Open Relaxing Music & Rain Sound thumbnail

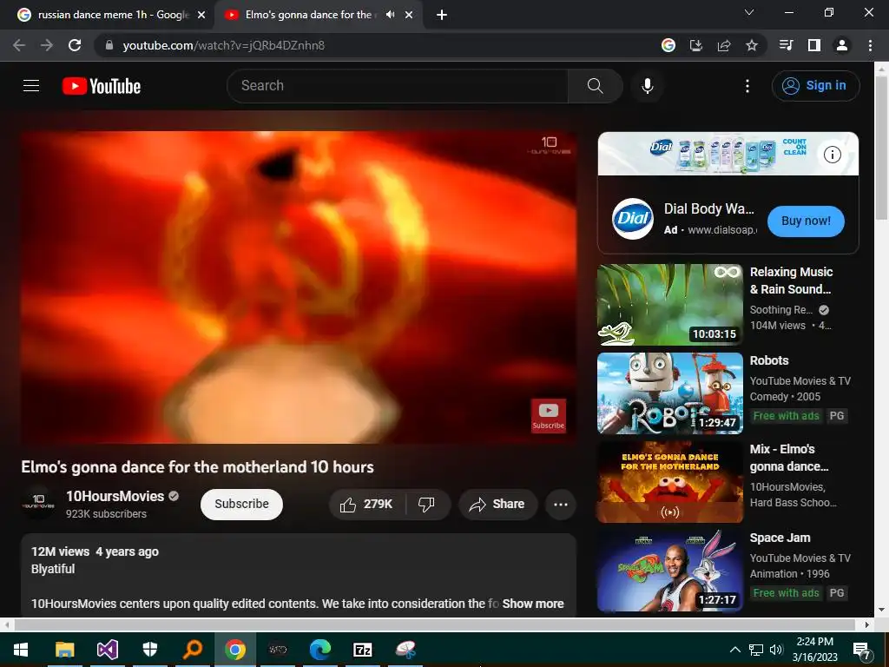[670, 305]
